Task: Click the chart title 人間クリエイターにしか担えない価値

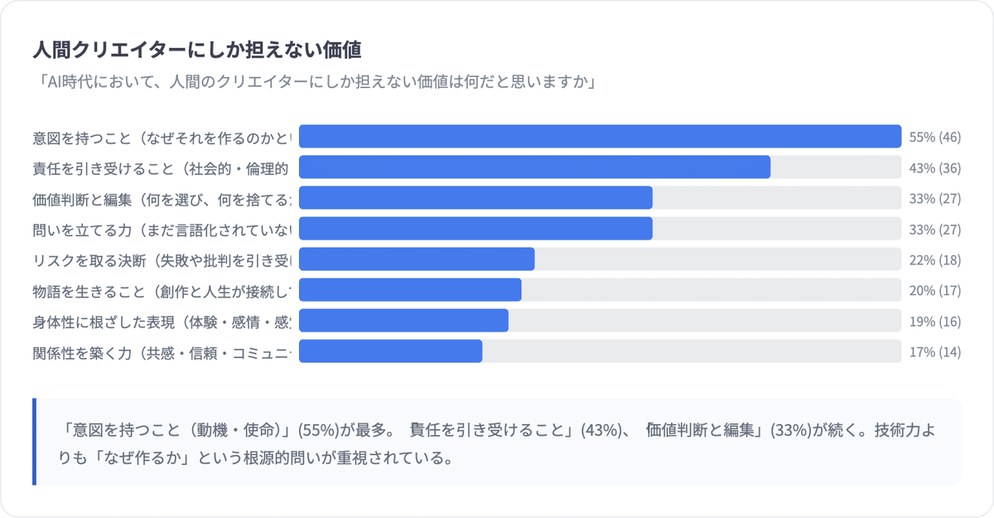Action: click(x=197, y=51)
